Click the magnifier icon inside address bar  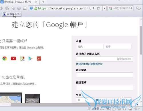[x=89, y=8]
